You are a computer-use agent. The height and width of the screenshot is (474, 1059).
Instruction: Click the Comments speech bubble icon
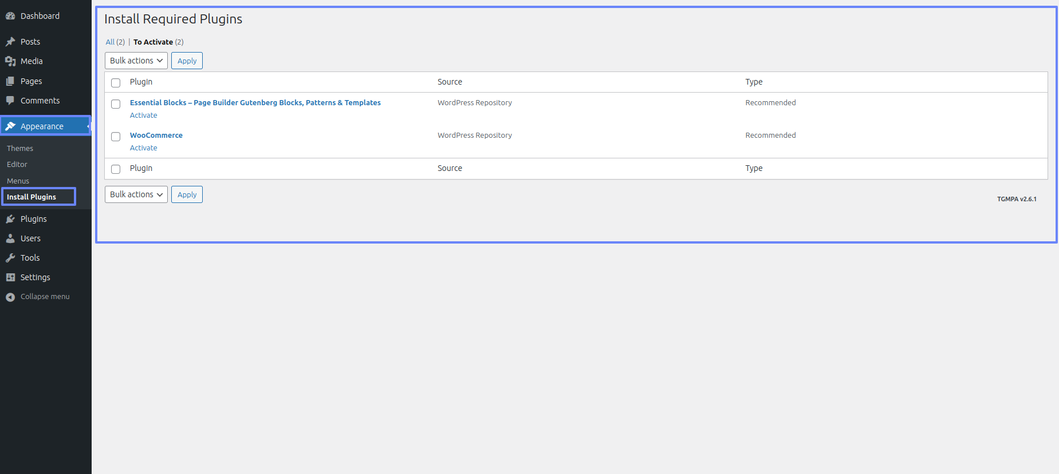click(10, 101)
